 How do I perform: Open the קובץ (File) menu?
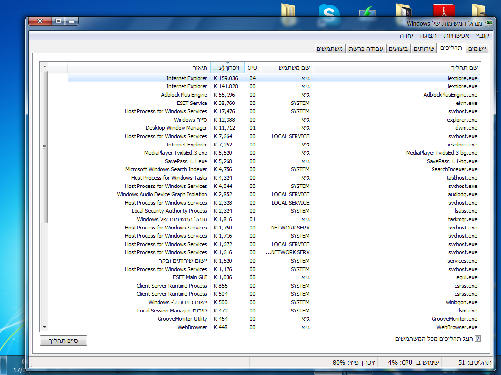pos(482,36)
